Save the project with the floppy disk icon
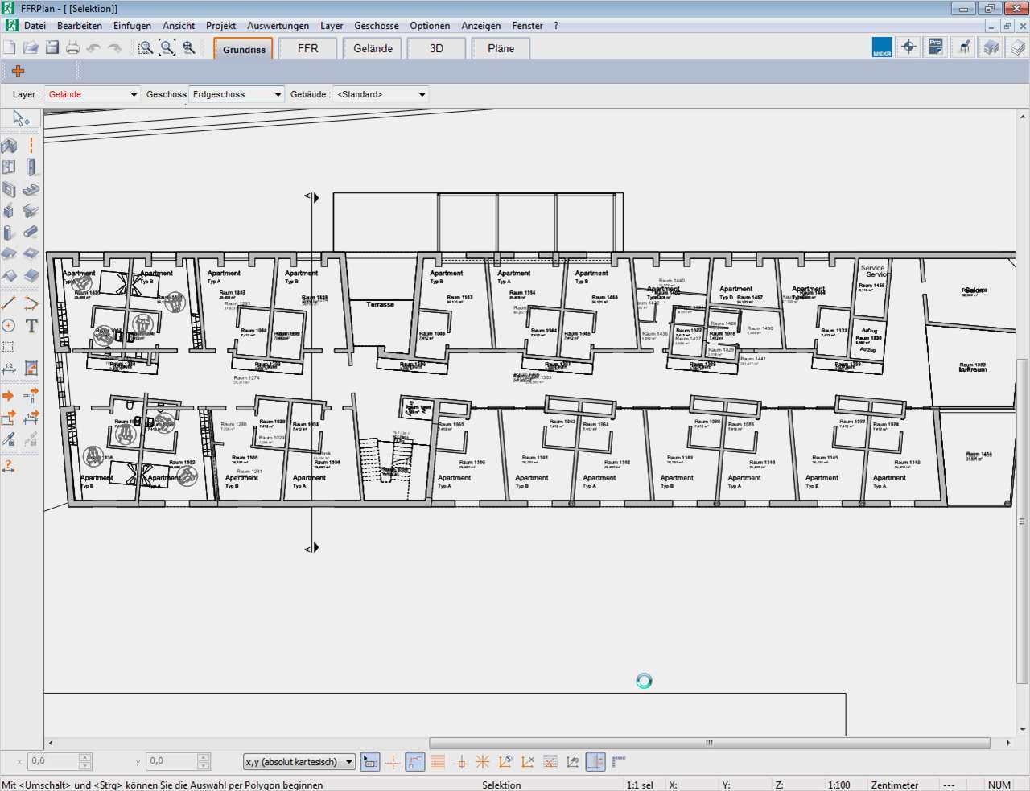1030x791 pixels. tap(52, 47)
